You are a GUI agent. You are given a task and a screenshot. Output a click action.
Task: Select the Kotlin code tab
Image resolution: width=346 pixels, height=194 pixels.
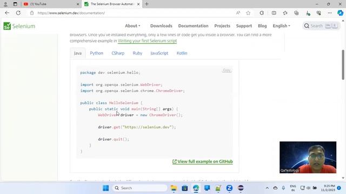(x=182, y=53)
